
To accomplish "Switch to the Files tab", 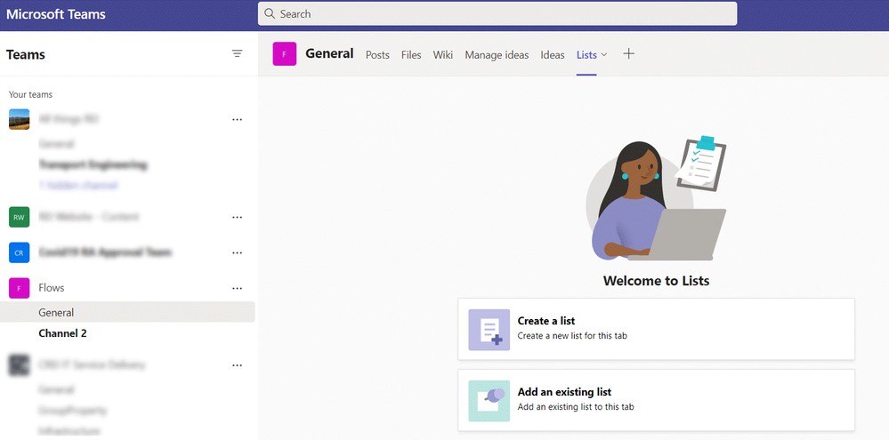I will click(411, 55).
